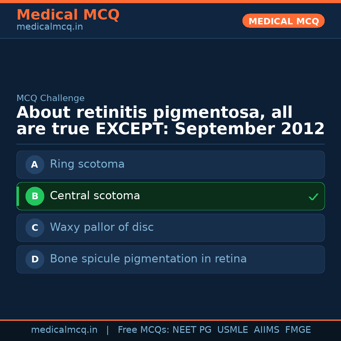
Task: Open the medicalmcq.in link in the footer
Action: (x=64, y=329)
